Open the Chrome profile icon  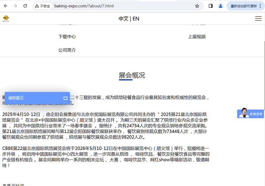(221, 6)
